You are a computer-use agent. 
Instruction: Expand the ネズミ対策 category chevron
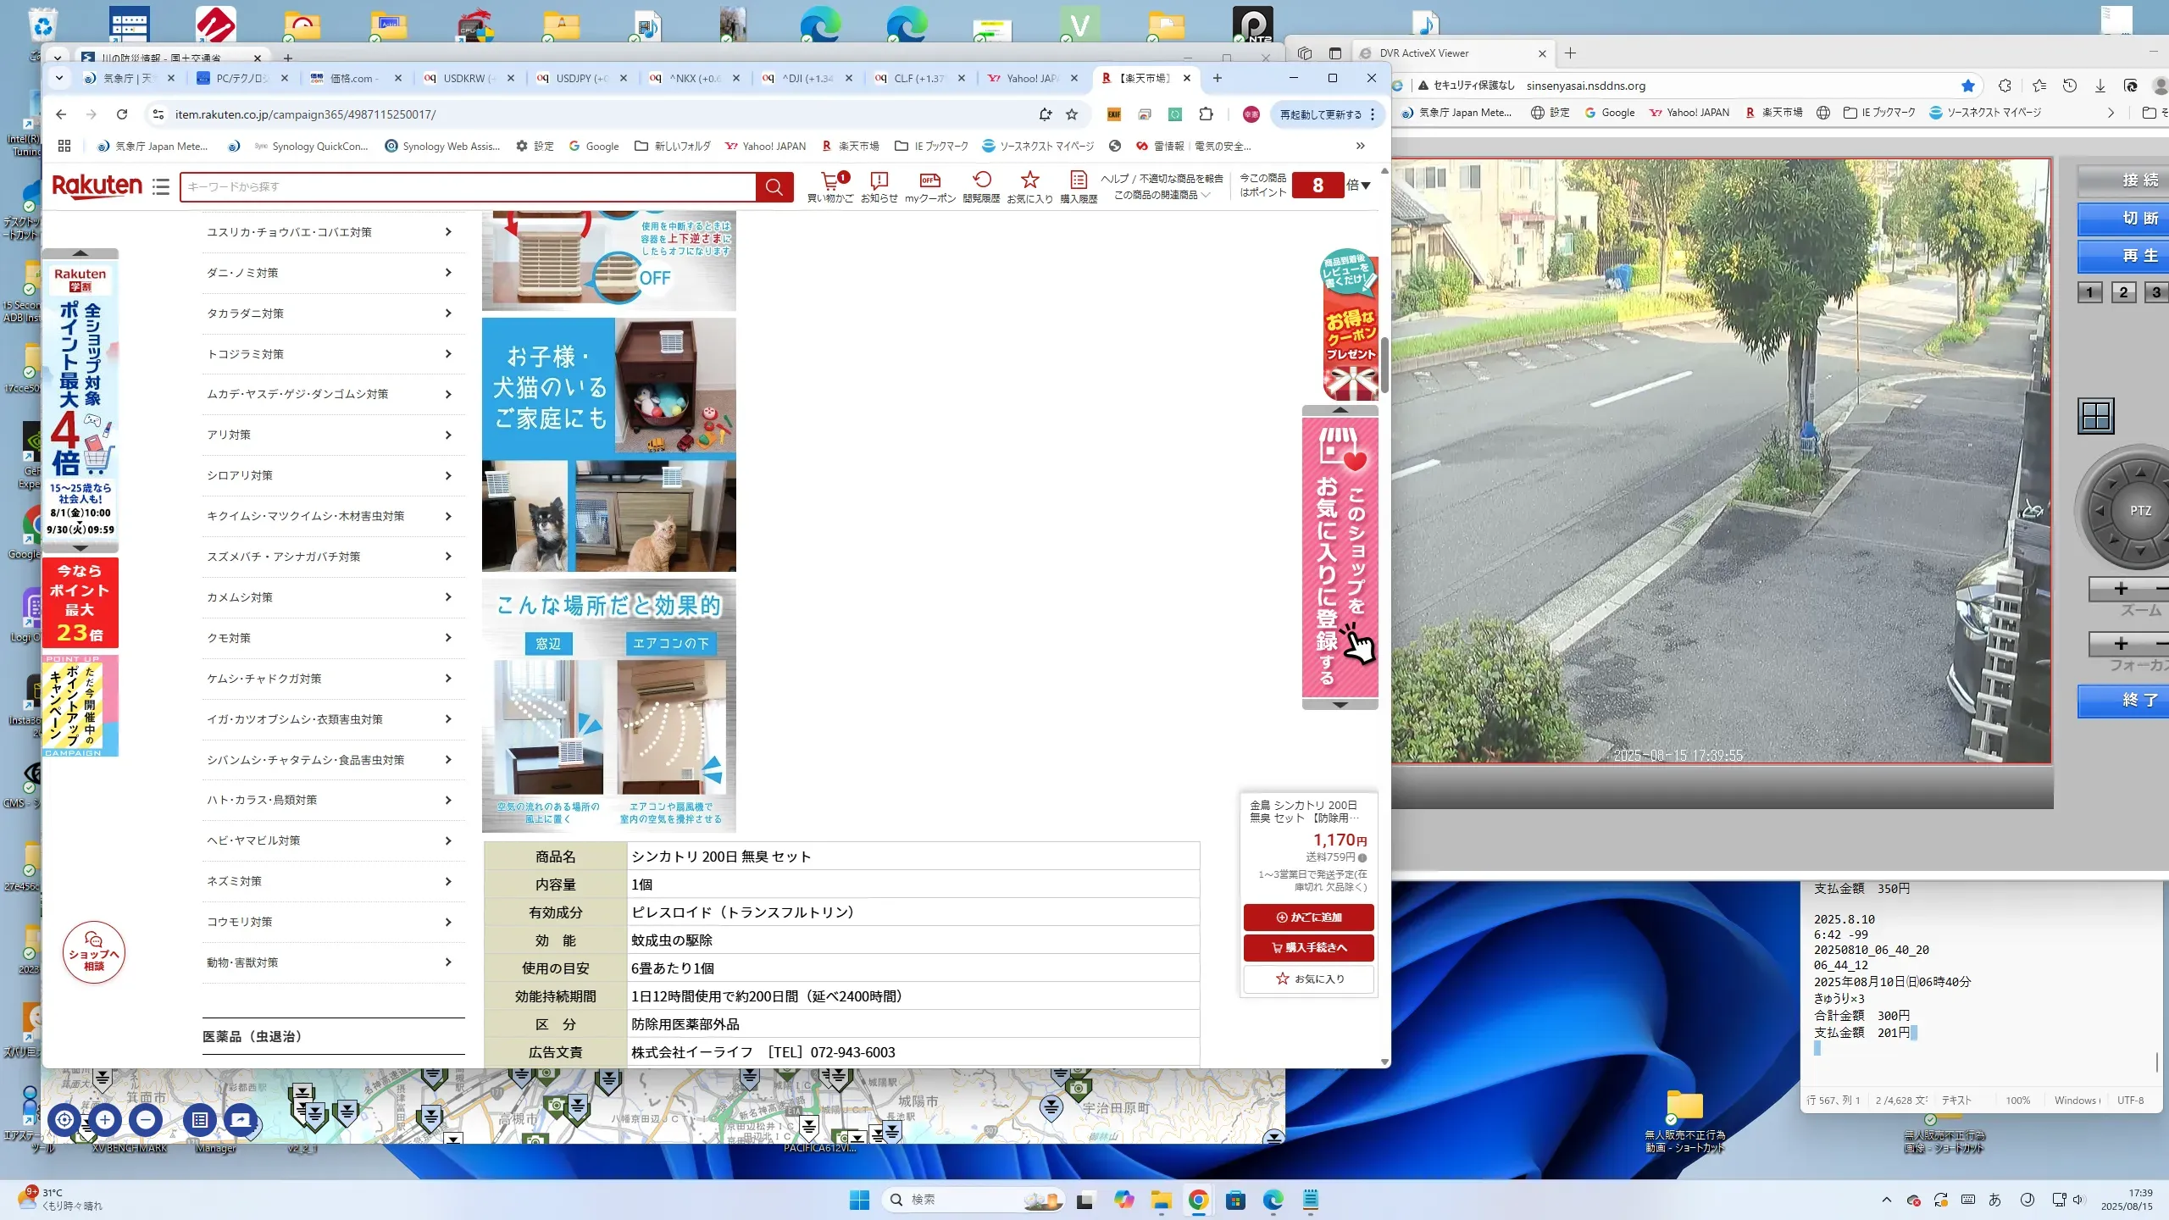click(x=448, y=881)
